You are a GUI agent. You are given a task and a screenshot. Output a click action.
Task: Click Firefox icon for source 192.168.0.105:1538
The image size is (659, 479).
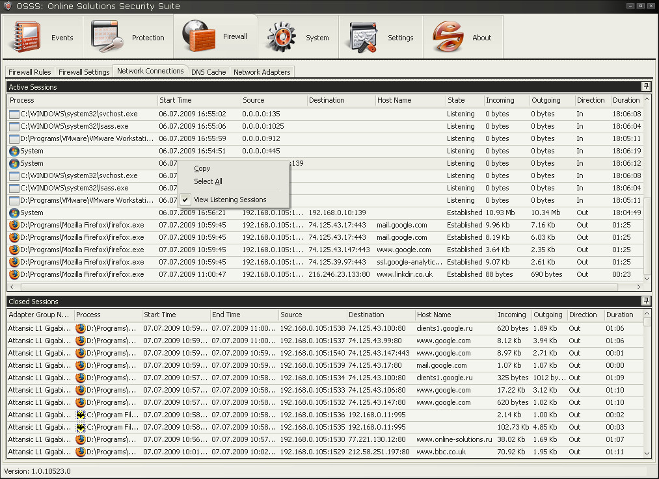coord(80,328)
